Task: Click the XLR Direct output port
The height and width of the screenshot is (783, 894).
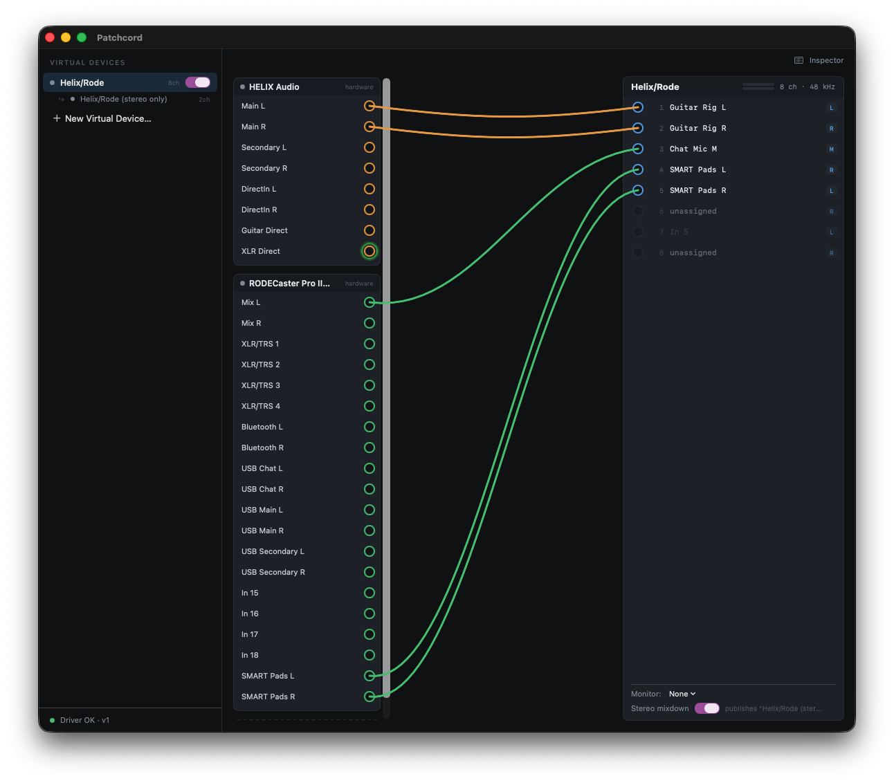Action: 370,251
